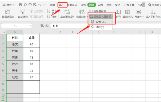Click the 查找命令 search box
Screen dimensions: 161x102
pos(154,5)
